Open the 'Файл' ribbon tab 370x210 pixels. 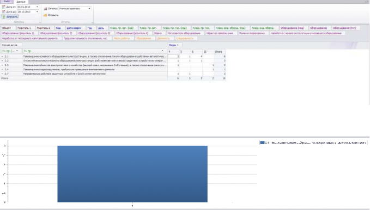pyautogui.click(x=7, y=2)
